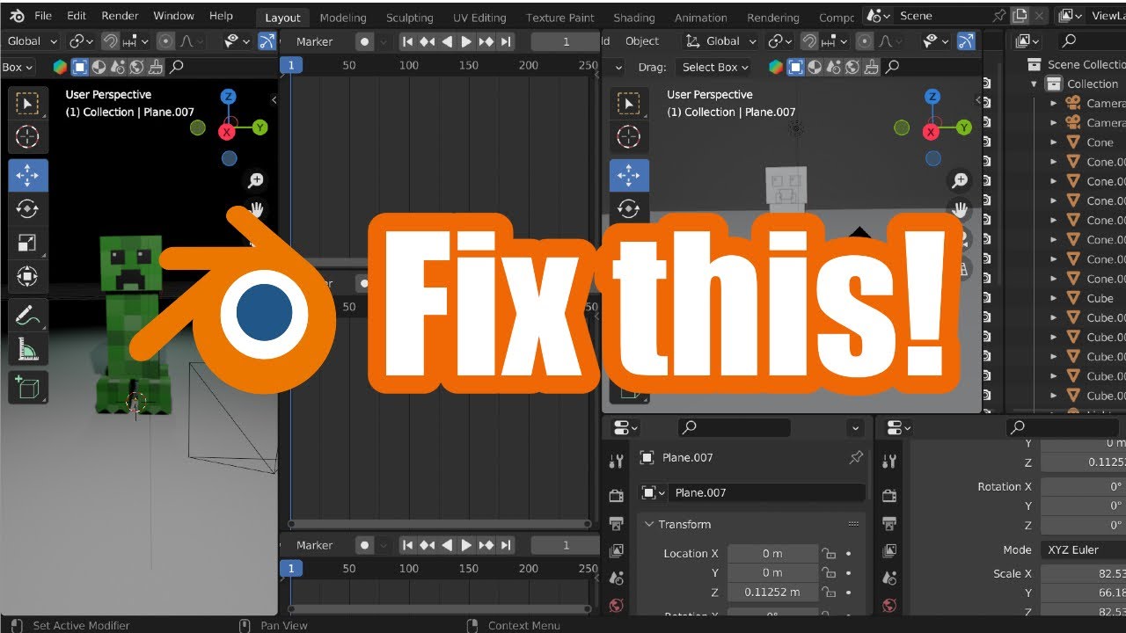
Task: Click the Location Z value 0.11252 m
Action: 772,592
